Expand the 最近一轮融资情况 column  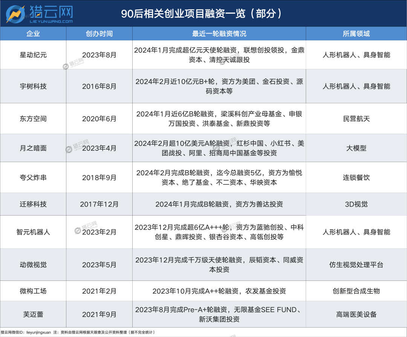(x=219, y=34)
